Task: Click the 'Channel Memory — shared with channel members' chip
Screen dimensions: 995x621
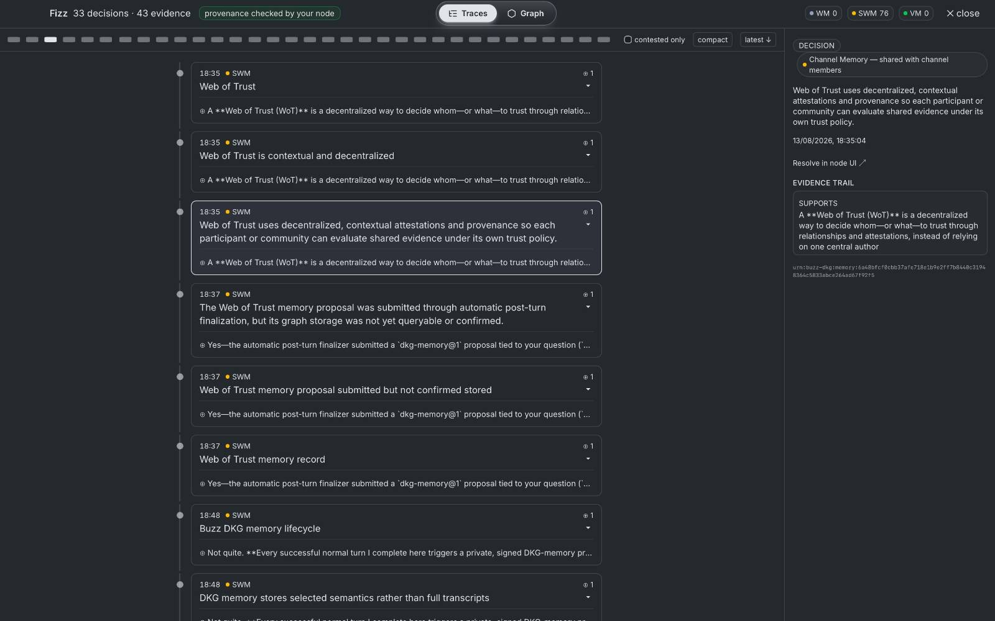Action: pos(892,65)
